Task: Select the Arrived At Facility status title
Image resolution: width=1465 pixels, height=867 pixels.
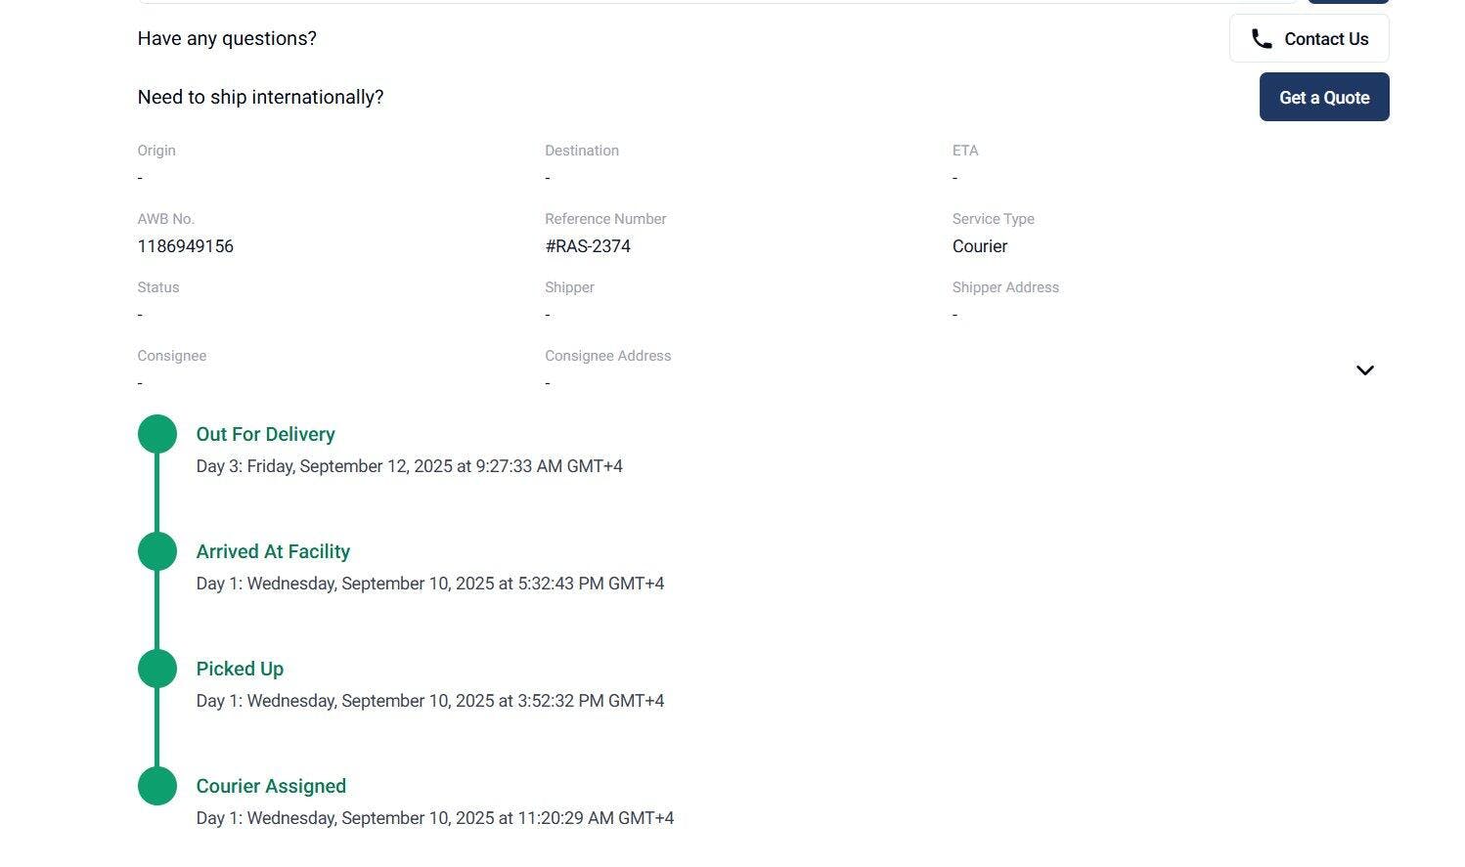Action: pos(273,551)
